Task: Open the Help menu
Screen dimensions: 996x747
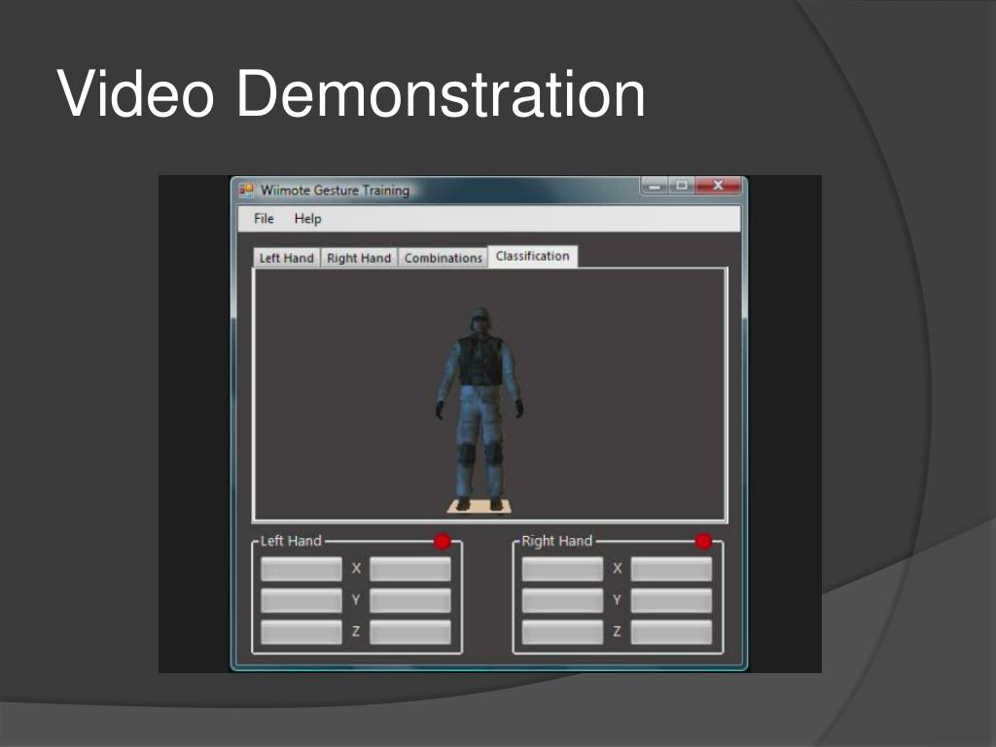Action: click(307, 219)
